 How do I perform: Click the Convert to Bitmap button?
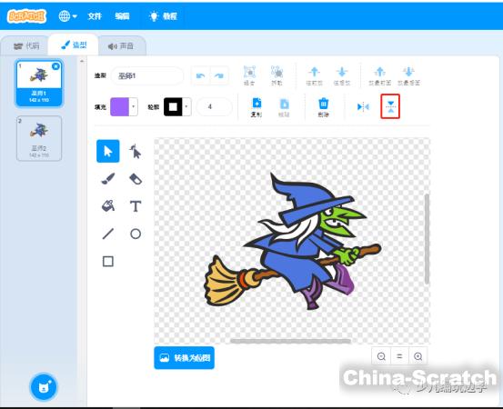(184, 358)
